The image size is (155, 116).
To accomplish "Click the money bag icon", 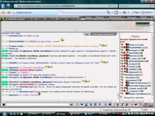I will pyautogui.click(x=118, y=105).
